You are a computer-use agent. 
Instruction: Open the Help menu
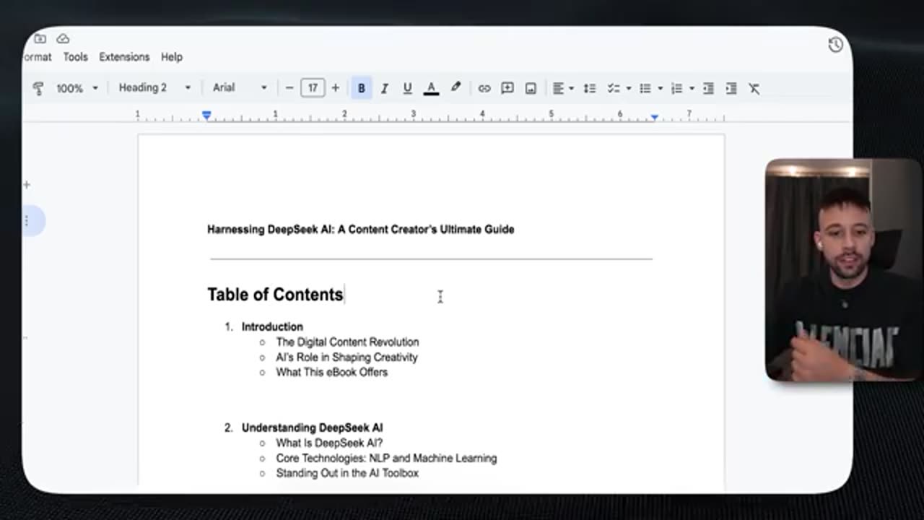(172, 56)
